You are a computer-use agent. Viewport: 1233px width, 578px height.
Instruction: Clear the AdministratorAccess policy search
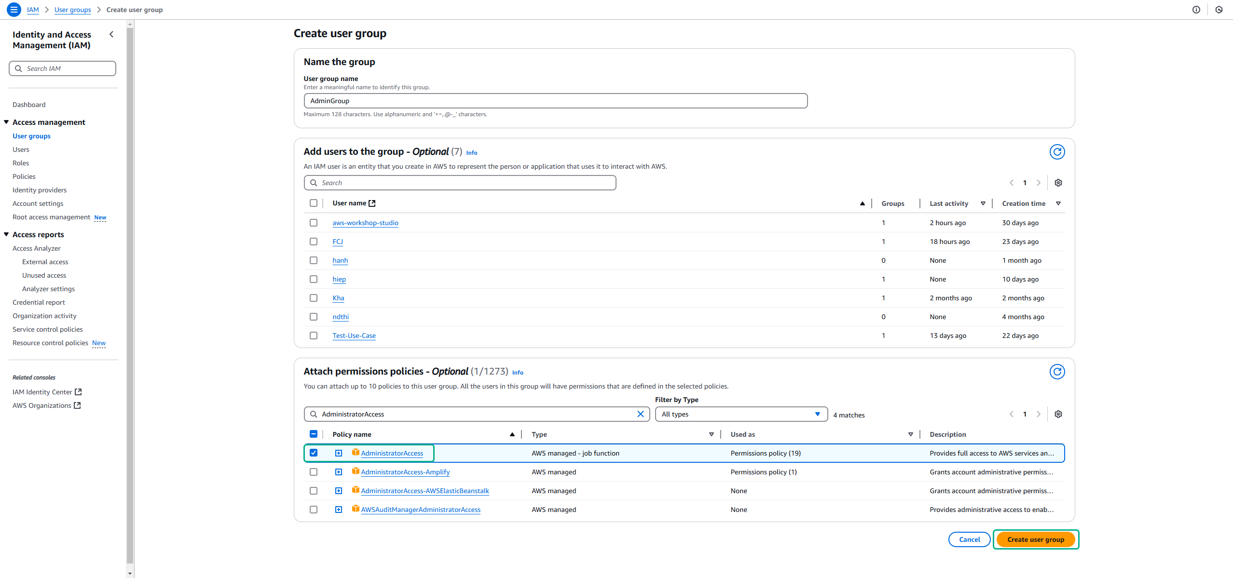[x=640, y=414]
